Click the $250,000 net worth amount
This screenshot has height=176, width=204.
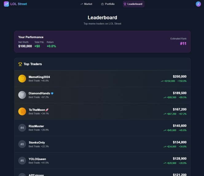(x=180, y=76)
